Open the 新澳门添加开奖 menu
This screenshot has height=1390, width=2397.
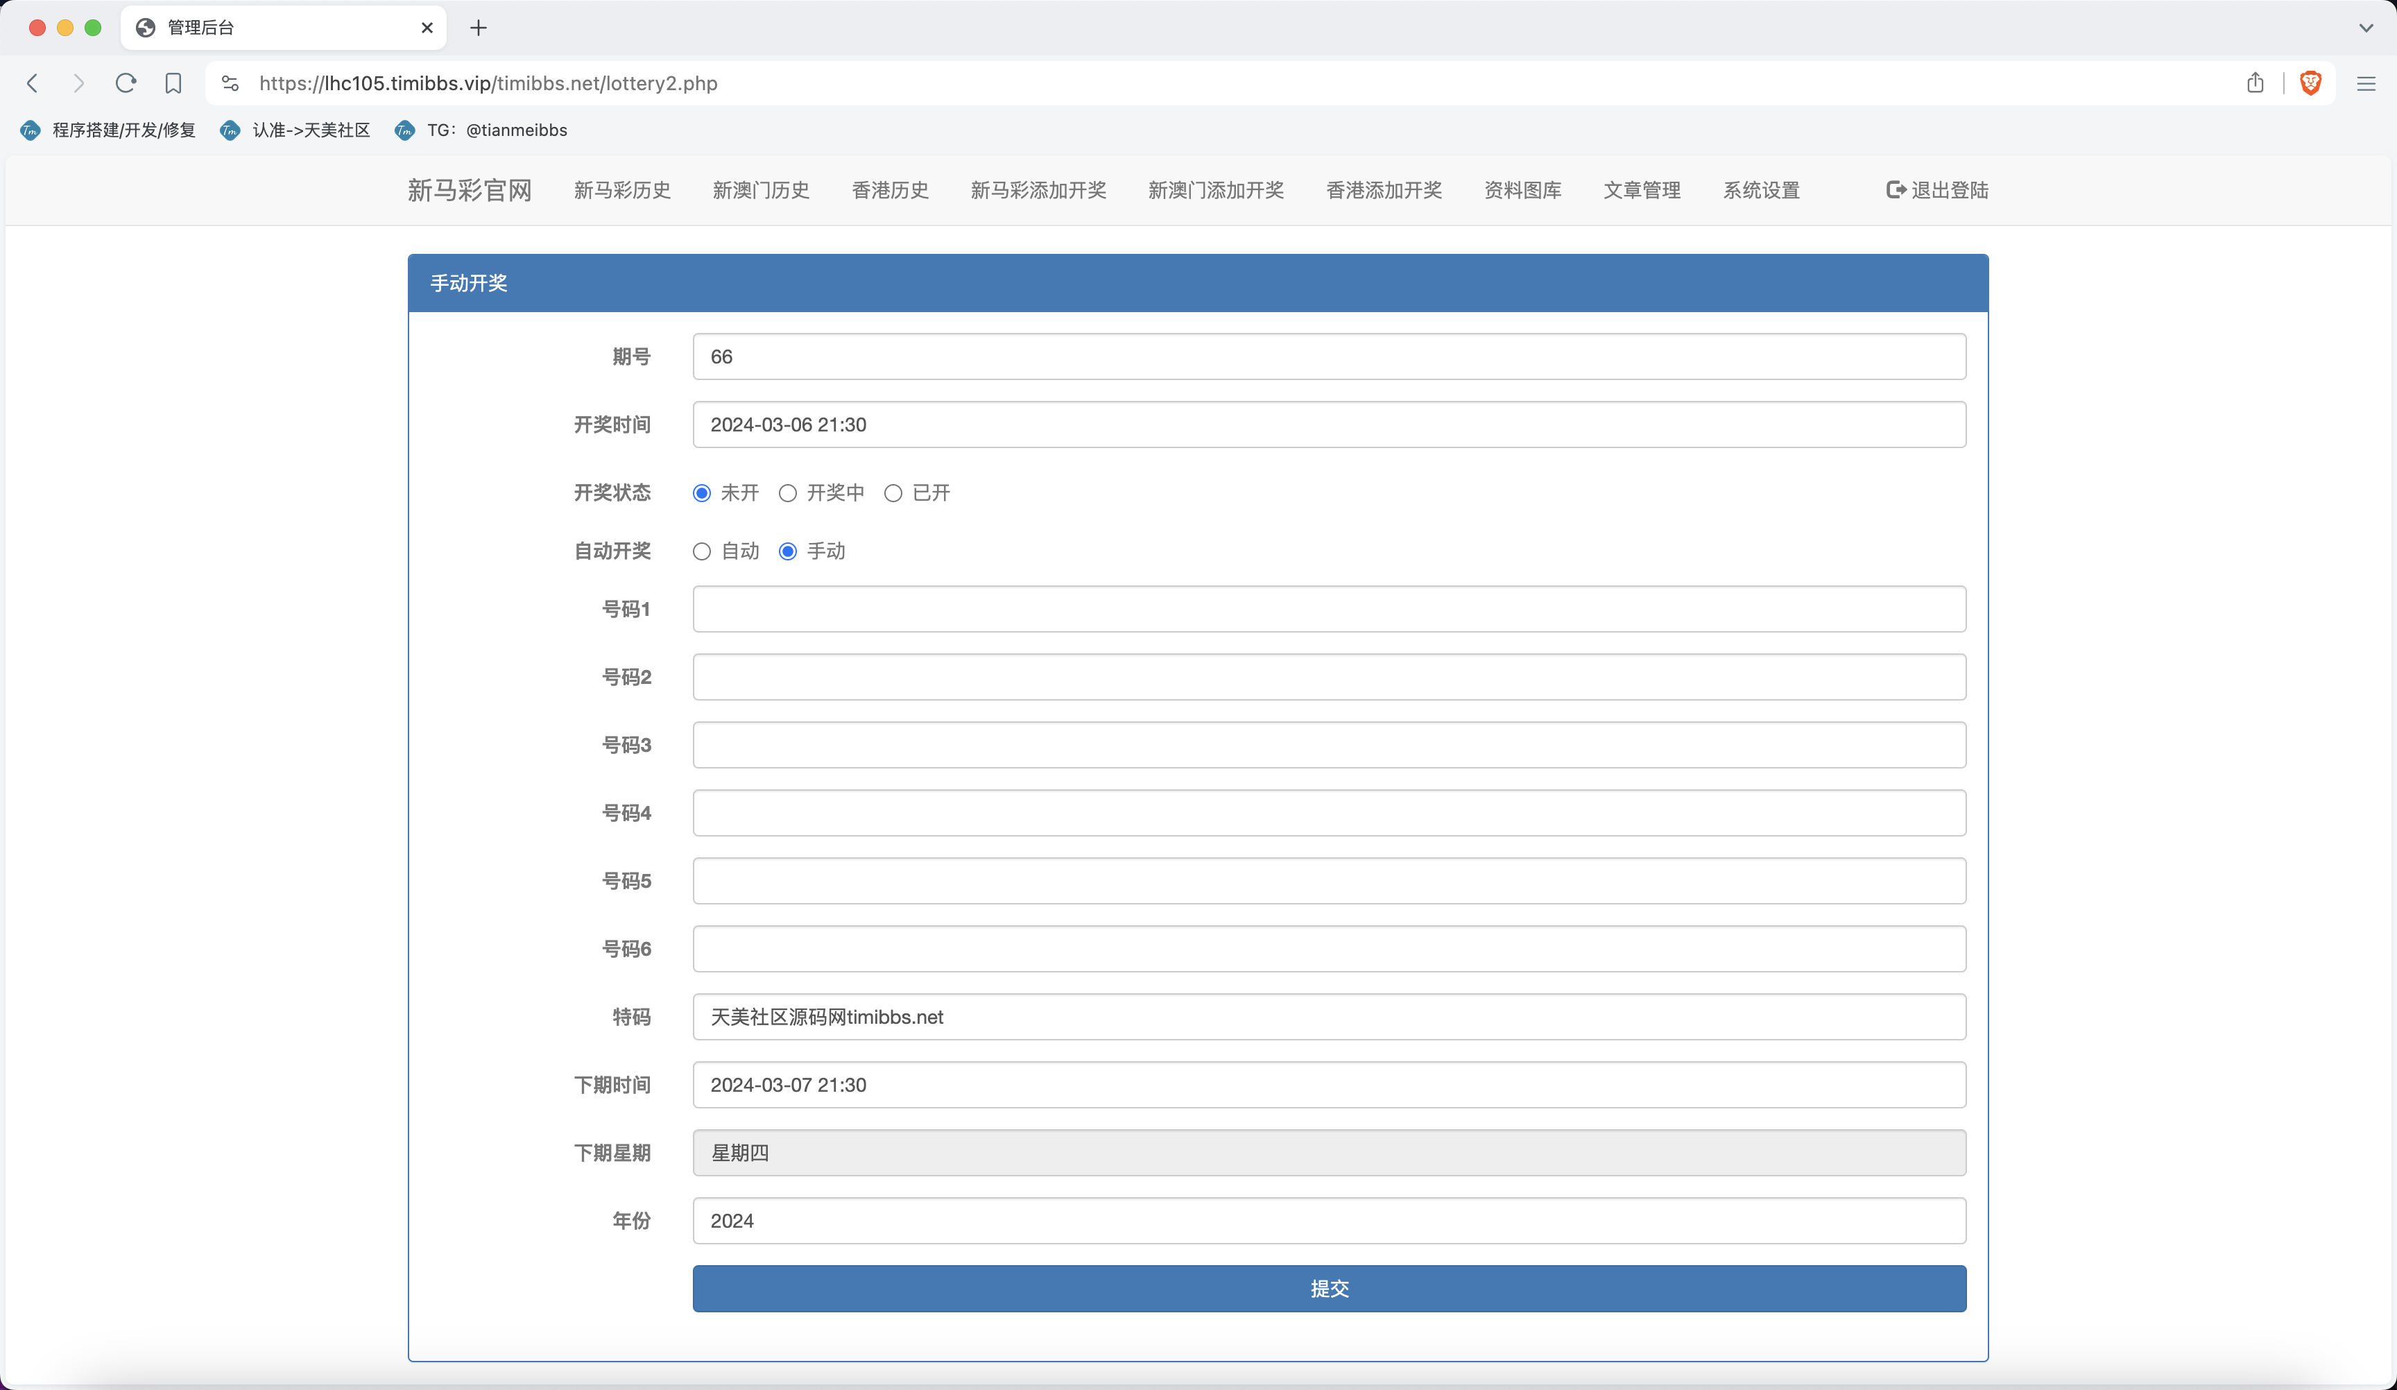pos(1217,190)
